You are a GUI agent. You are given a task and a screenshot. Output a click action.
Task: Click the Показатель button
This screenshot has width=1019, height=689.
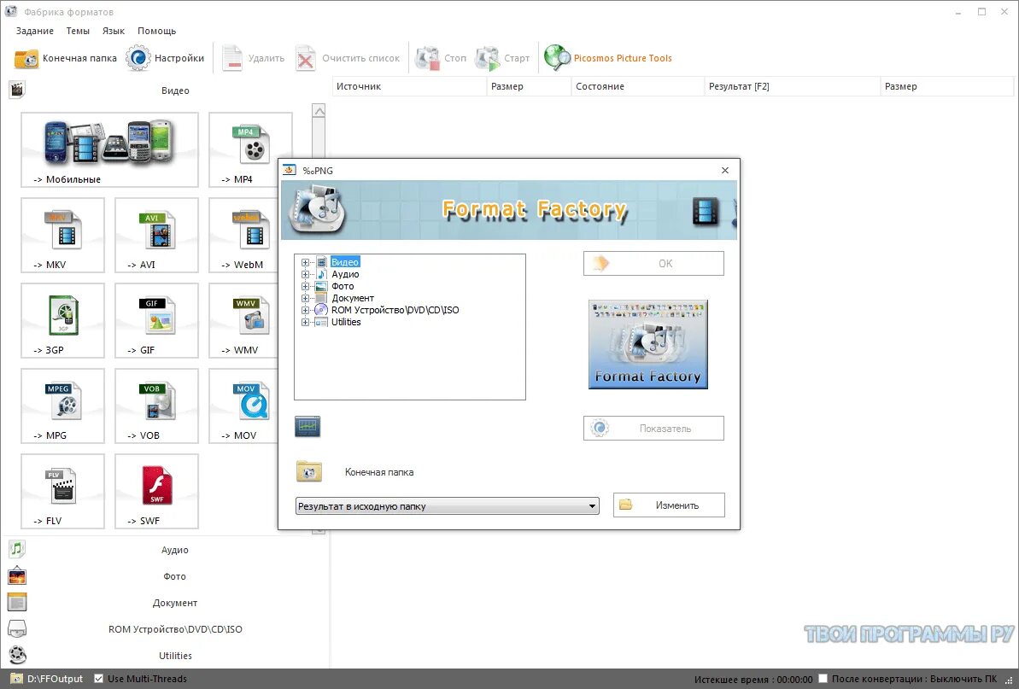point(653,429)
